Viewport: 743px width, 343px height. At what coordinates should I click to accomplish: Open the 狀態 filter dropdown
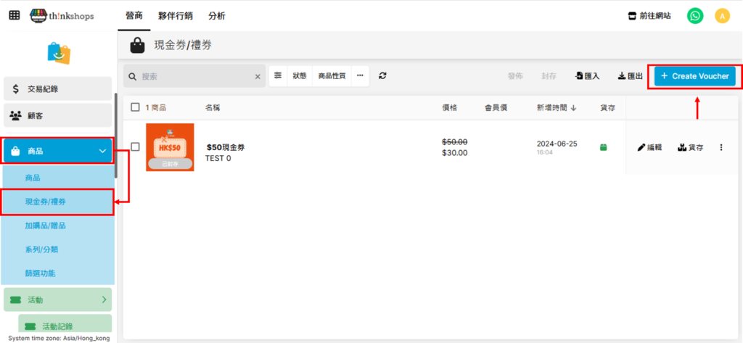click(x=299, y=75)
